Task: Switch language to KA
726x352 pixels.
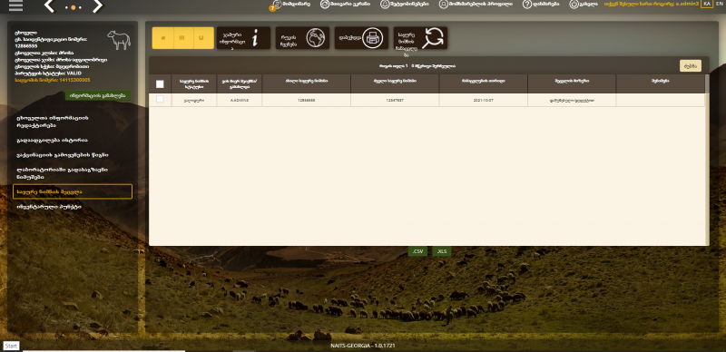Action: (707, 4)
